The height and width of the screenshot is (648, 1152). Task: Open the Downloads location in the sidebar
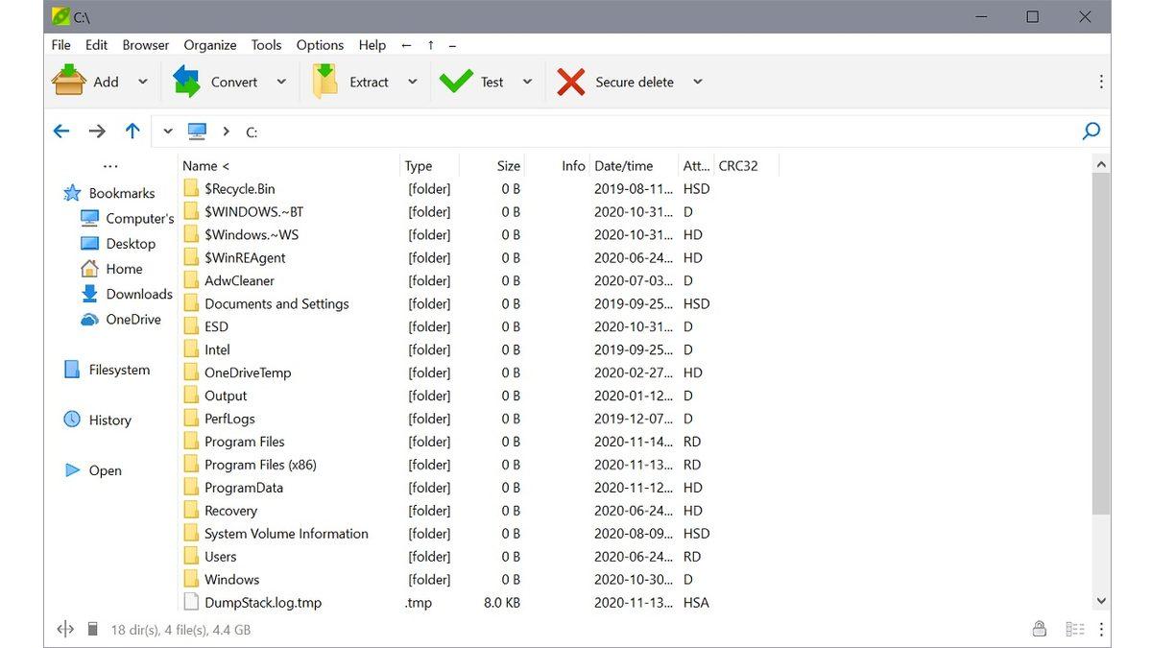(140, 294)
